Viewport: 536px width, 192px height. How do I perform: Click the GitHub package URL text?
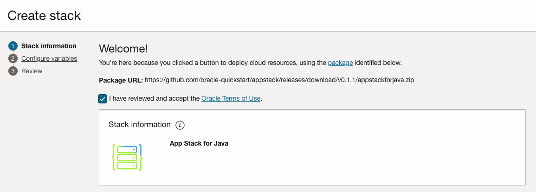point(279,80)
